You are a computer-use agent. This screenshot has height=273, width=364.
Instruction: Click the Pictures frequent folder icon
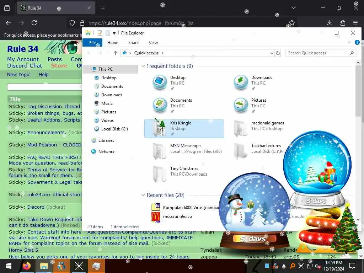tap(241, 105)
